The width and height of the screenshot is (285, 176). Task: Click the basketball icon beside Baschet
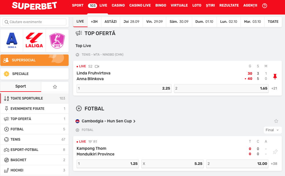pos(6,160)
